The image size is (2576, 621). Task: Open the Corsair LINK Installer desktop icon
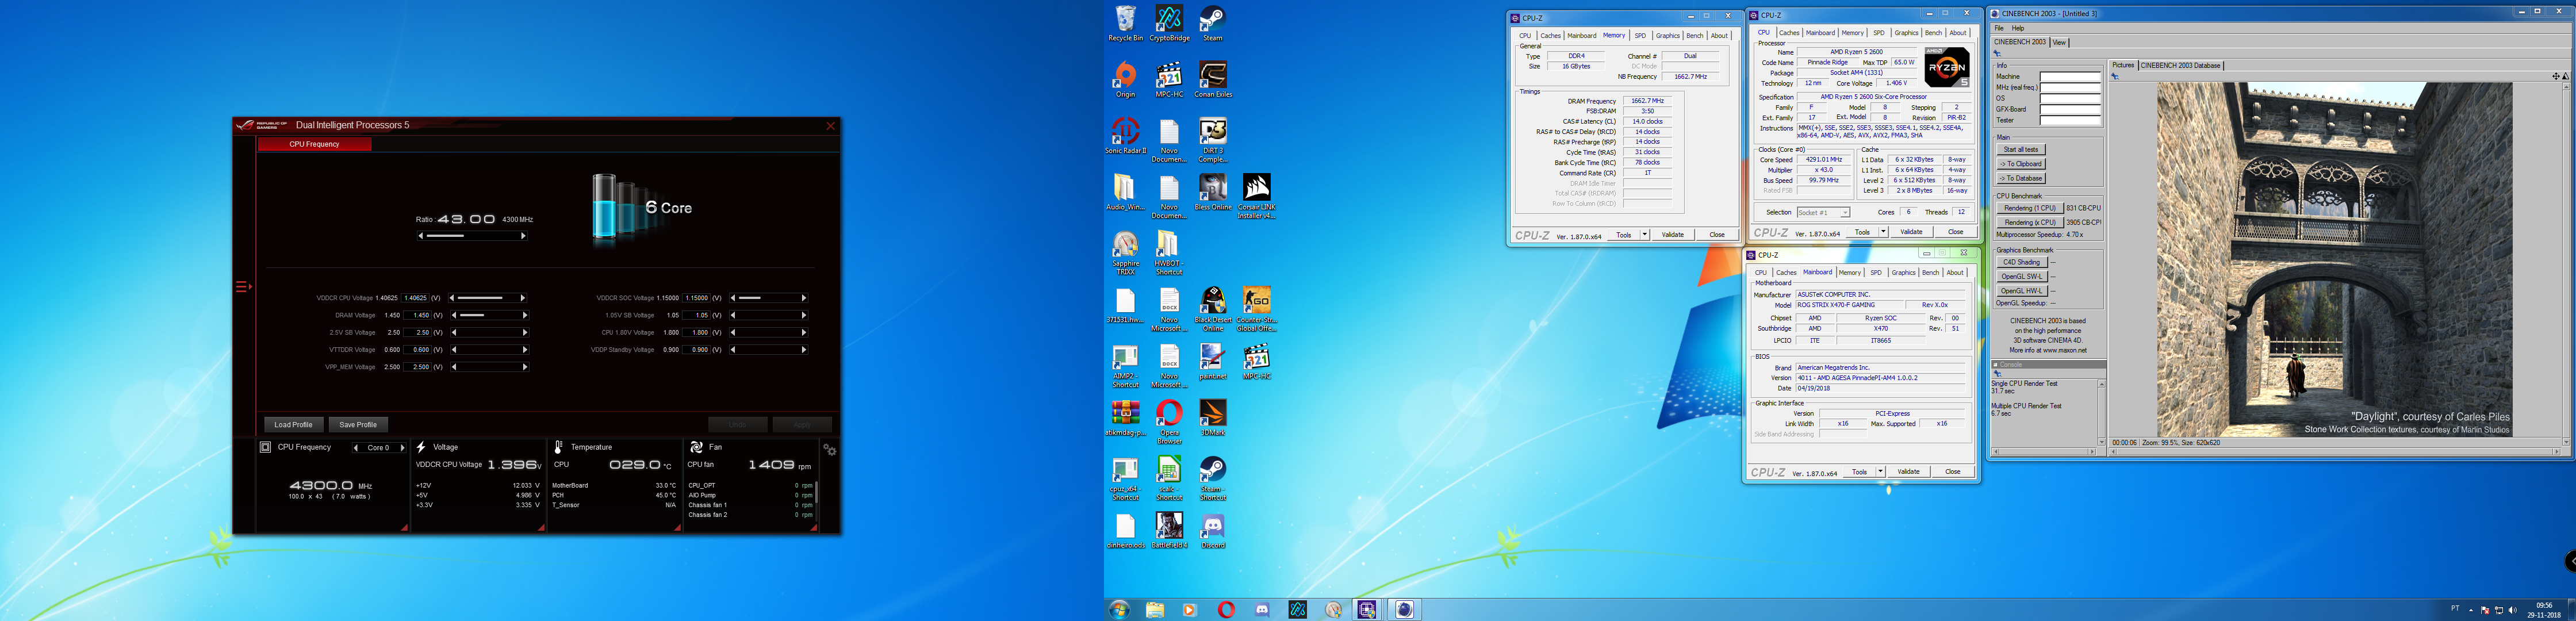point(1257,197)
